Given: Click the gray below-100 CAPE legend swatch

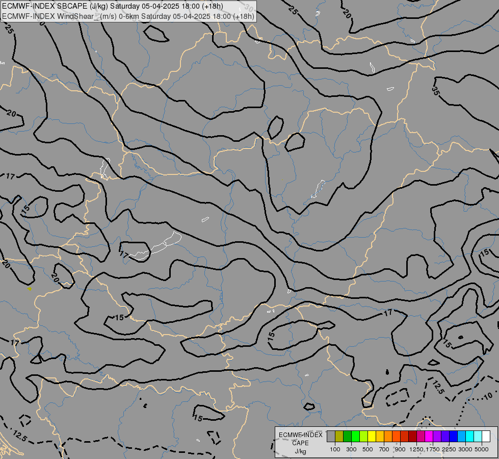Looking at the screenshot, I should (331, 436).
